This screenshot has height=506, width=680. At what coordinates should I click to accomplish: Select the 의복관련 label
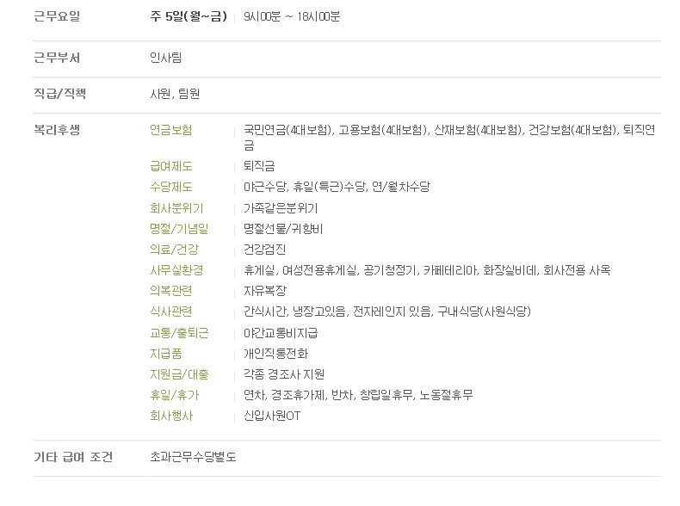tap(171, 291)
